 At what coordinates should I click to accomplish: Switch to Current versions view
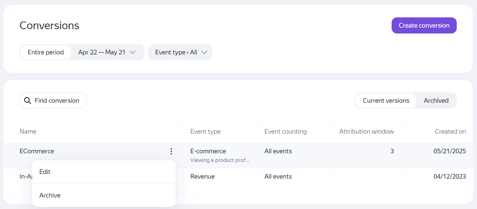pos(386,101)
